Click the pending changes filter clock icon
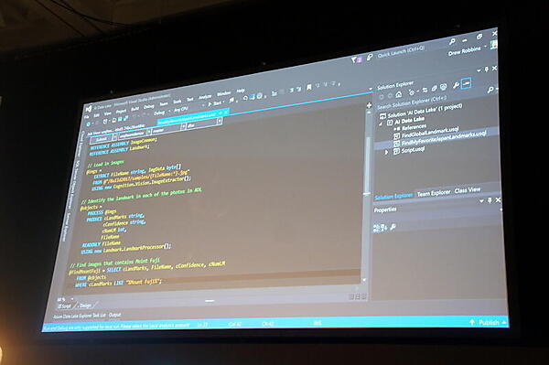This screenshot has width=549, height=365. point(412,92)
